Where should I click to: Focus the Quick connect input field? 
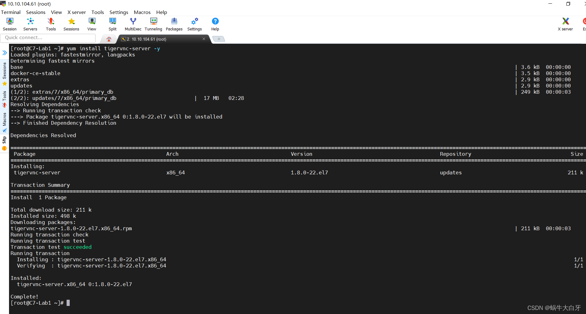[48, 38]
